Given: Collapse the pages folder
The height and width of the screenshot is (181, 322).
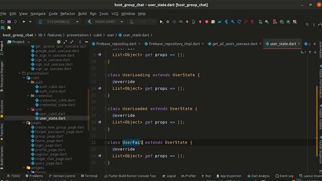Looking at the screenshot, I should pyautogui.click(x=24, y=123).
